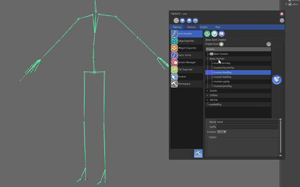Switch to the Misc tab

(x=217, y=27)
